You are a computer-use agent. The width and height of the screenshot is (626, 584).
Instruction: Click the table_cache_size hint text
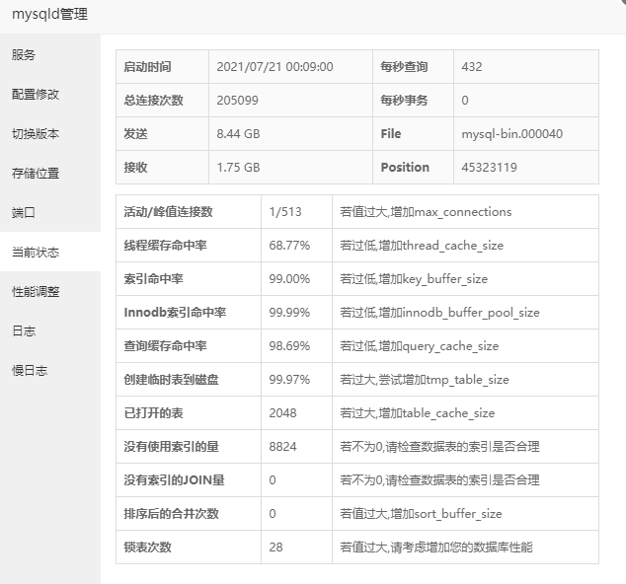(x=418, y=413)
